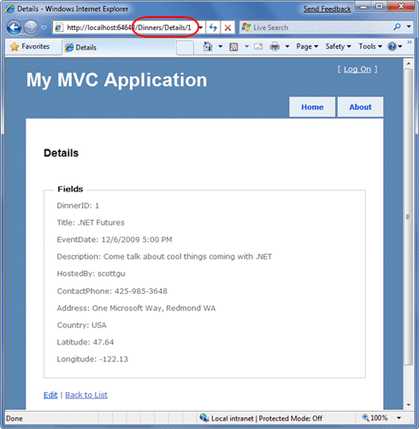Click the Log On link
This screenshot has width=419, height=429.
coord(357,69)
